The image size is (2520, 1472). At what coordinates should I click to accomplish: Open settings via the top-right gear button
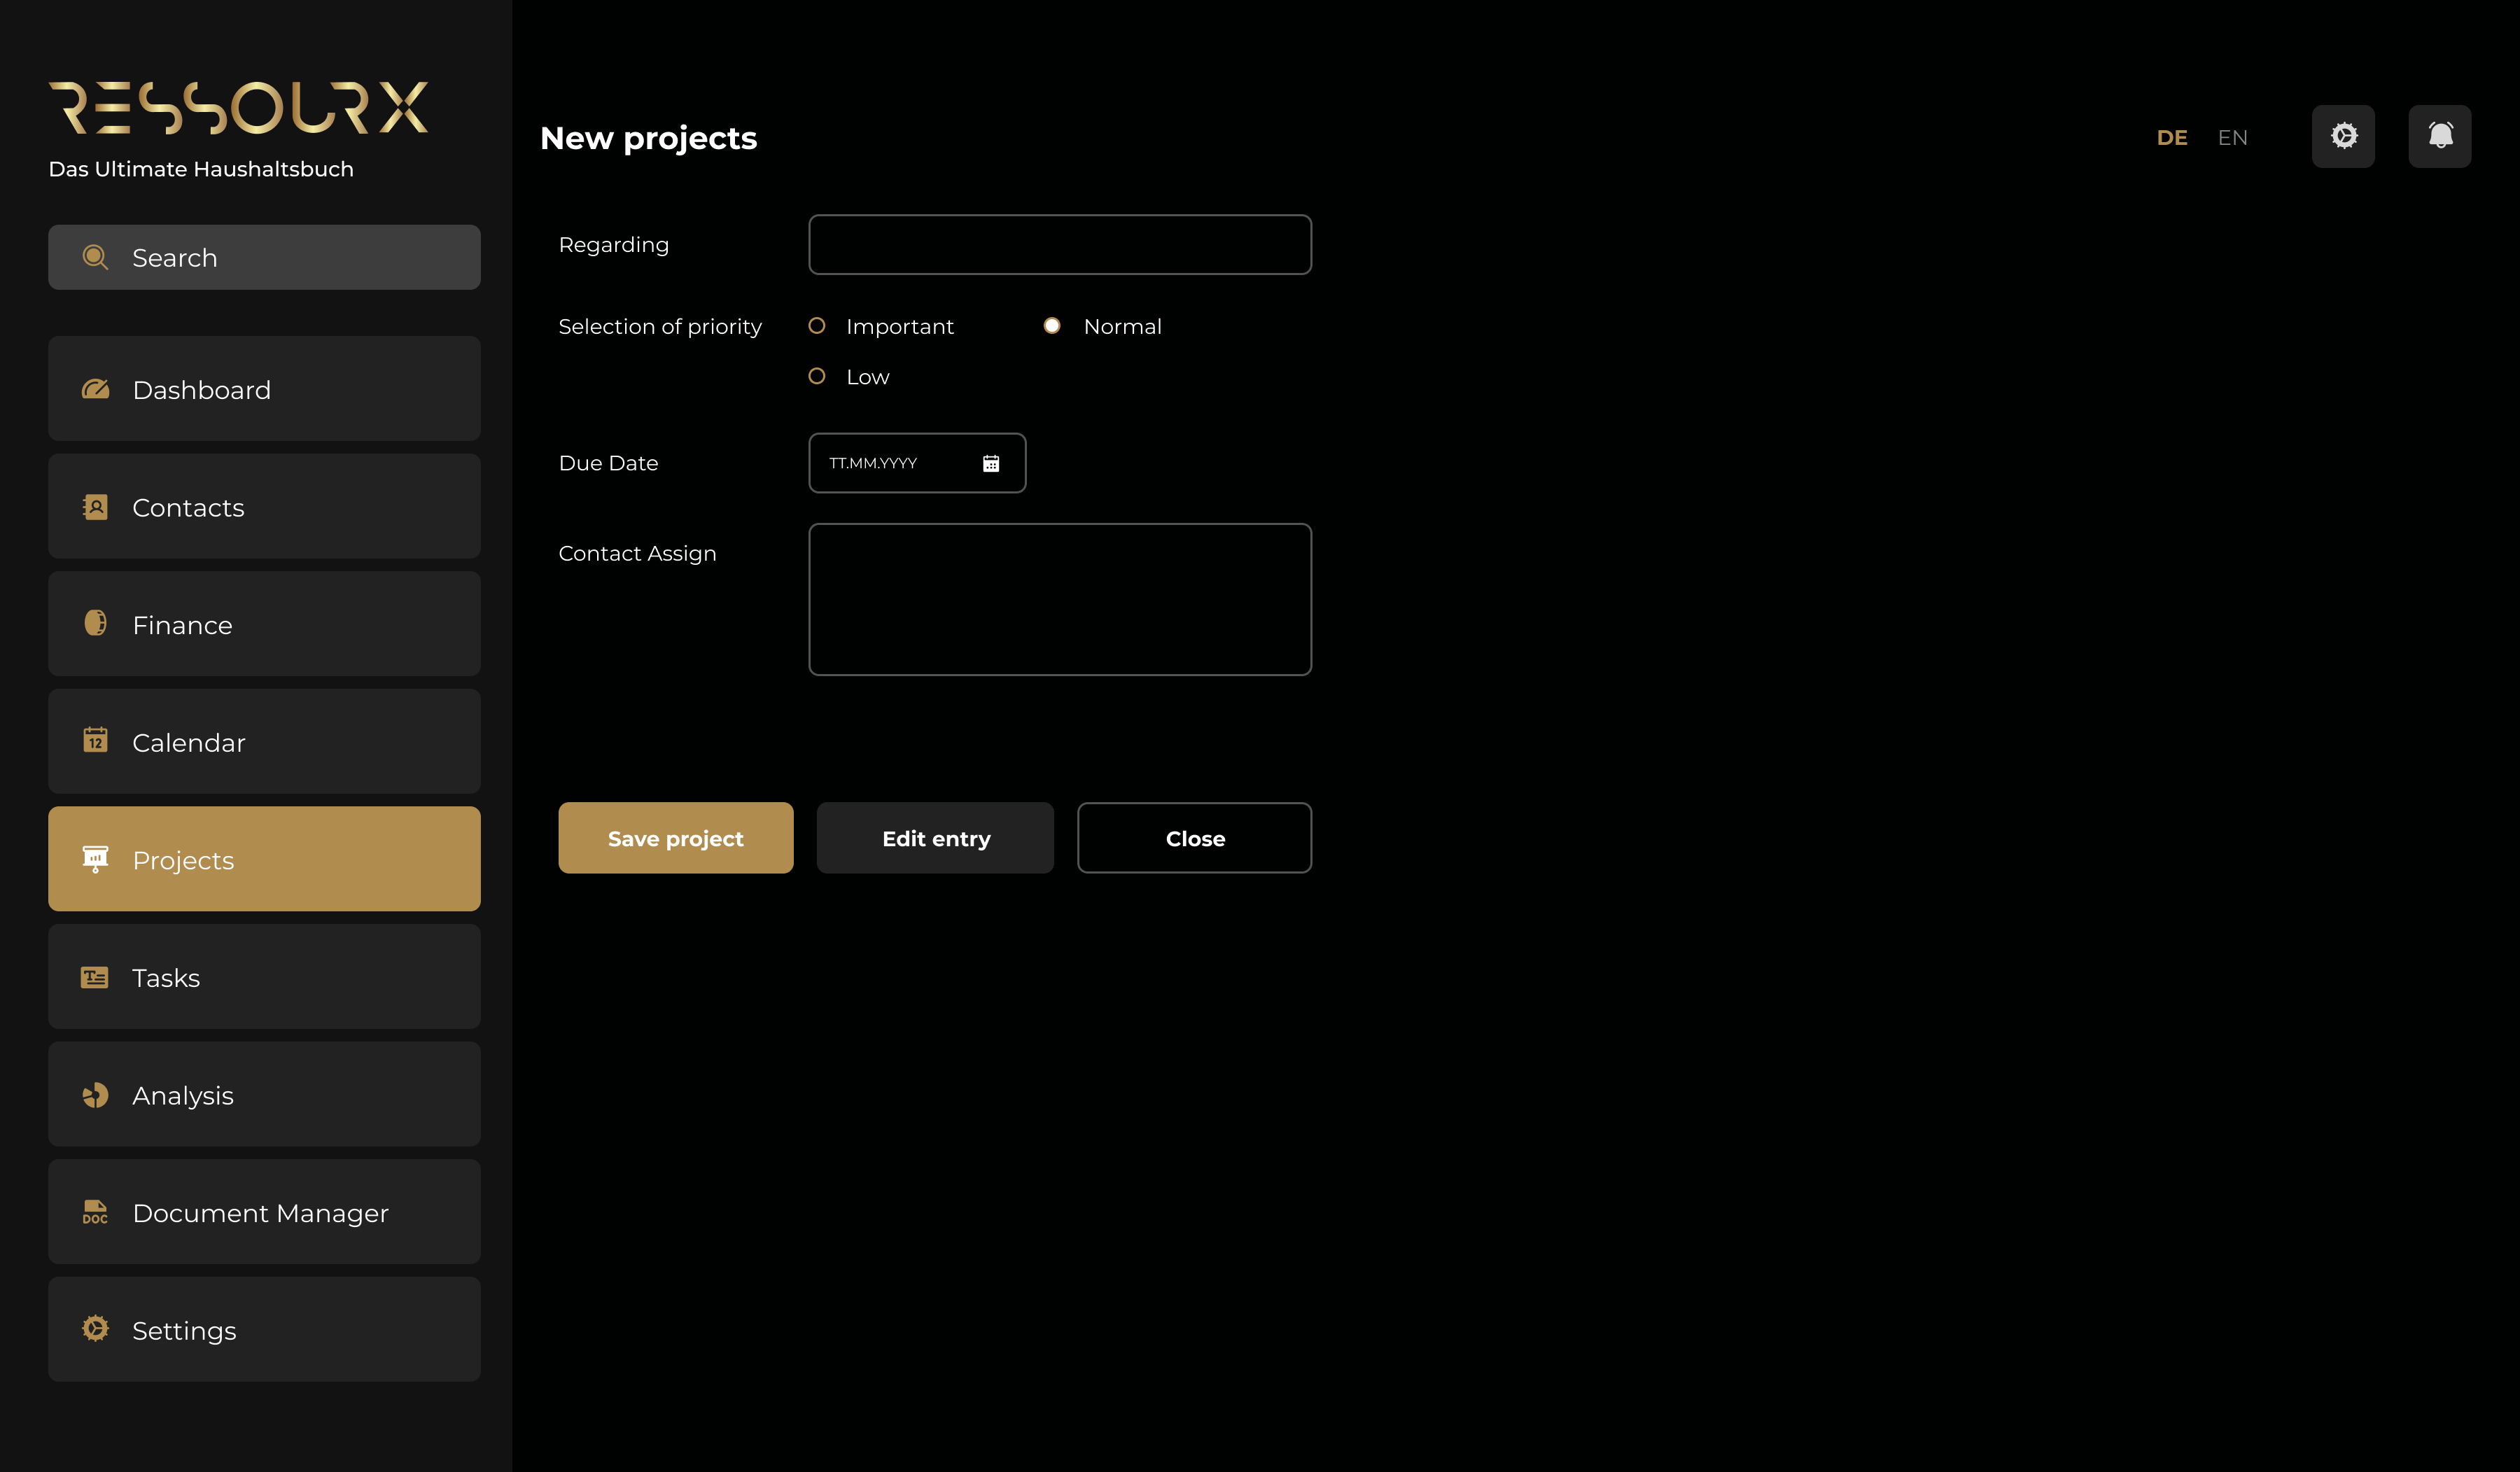[2343, 136]
